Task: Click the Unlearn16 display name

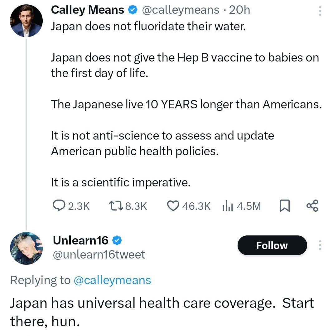Action: click(81, 240)
